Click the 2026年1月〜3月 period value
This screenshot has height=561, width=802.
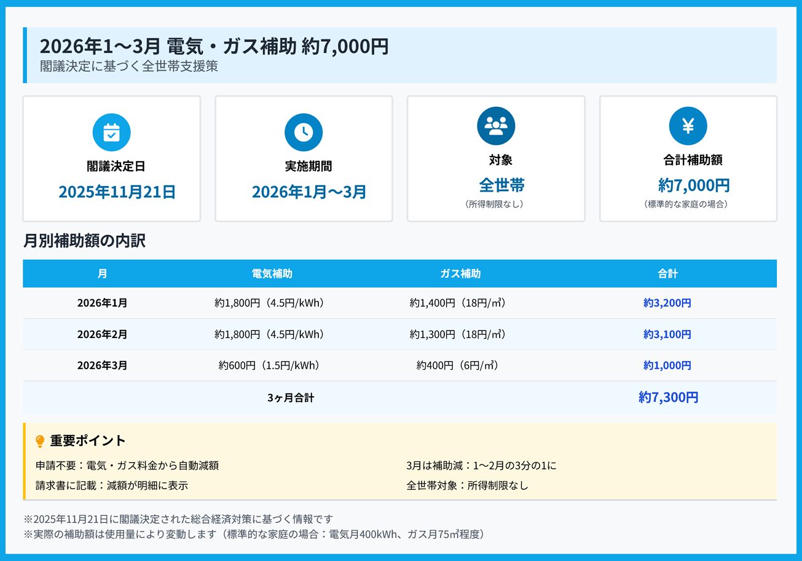click(x=309, y=192)
